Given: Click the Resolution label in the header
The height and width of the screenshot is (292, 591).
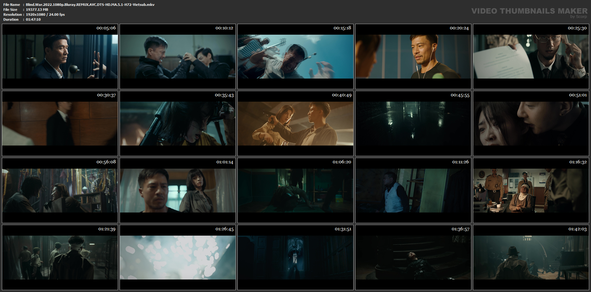Looking at the screenshot, I should [x=13, y=15].
